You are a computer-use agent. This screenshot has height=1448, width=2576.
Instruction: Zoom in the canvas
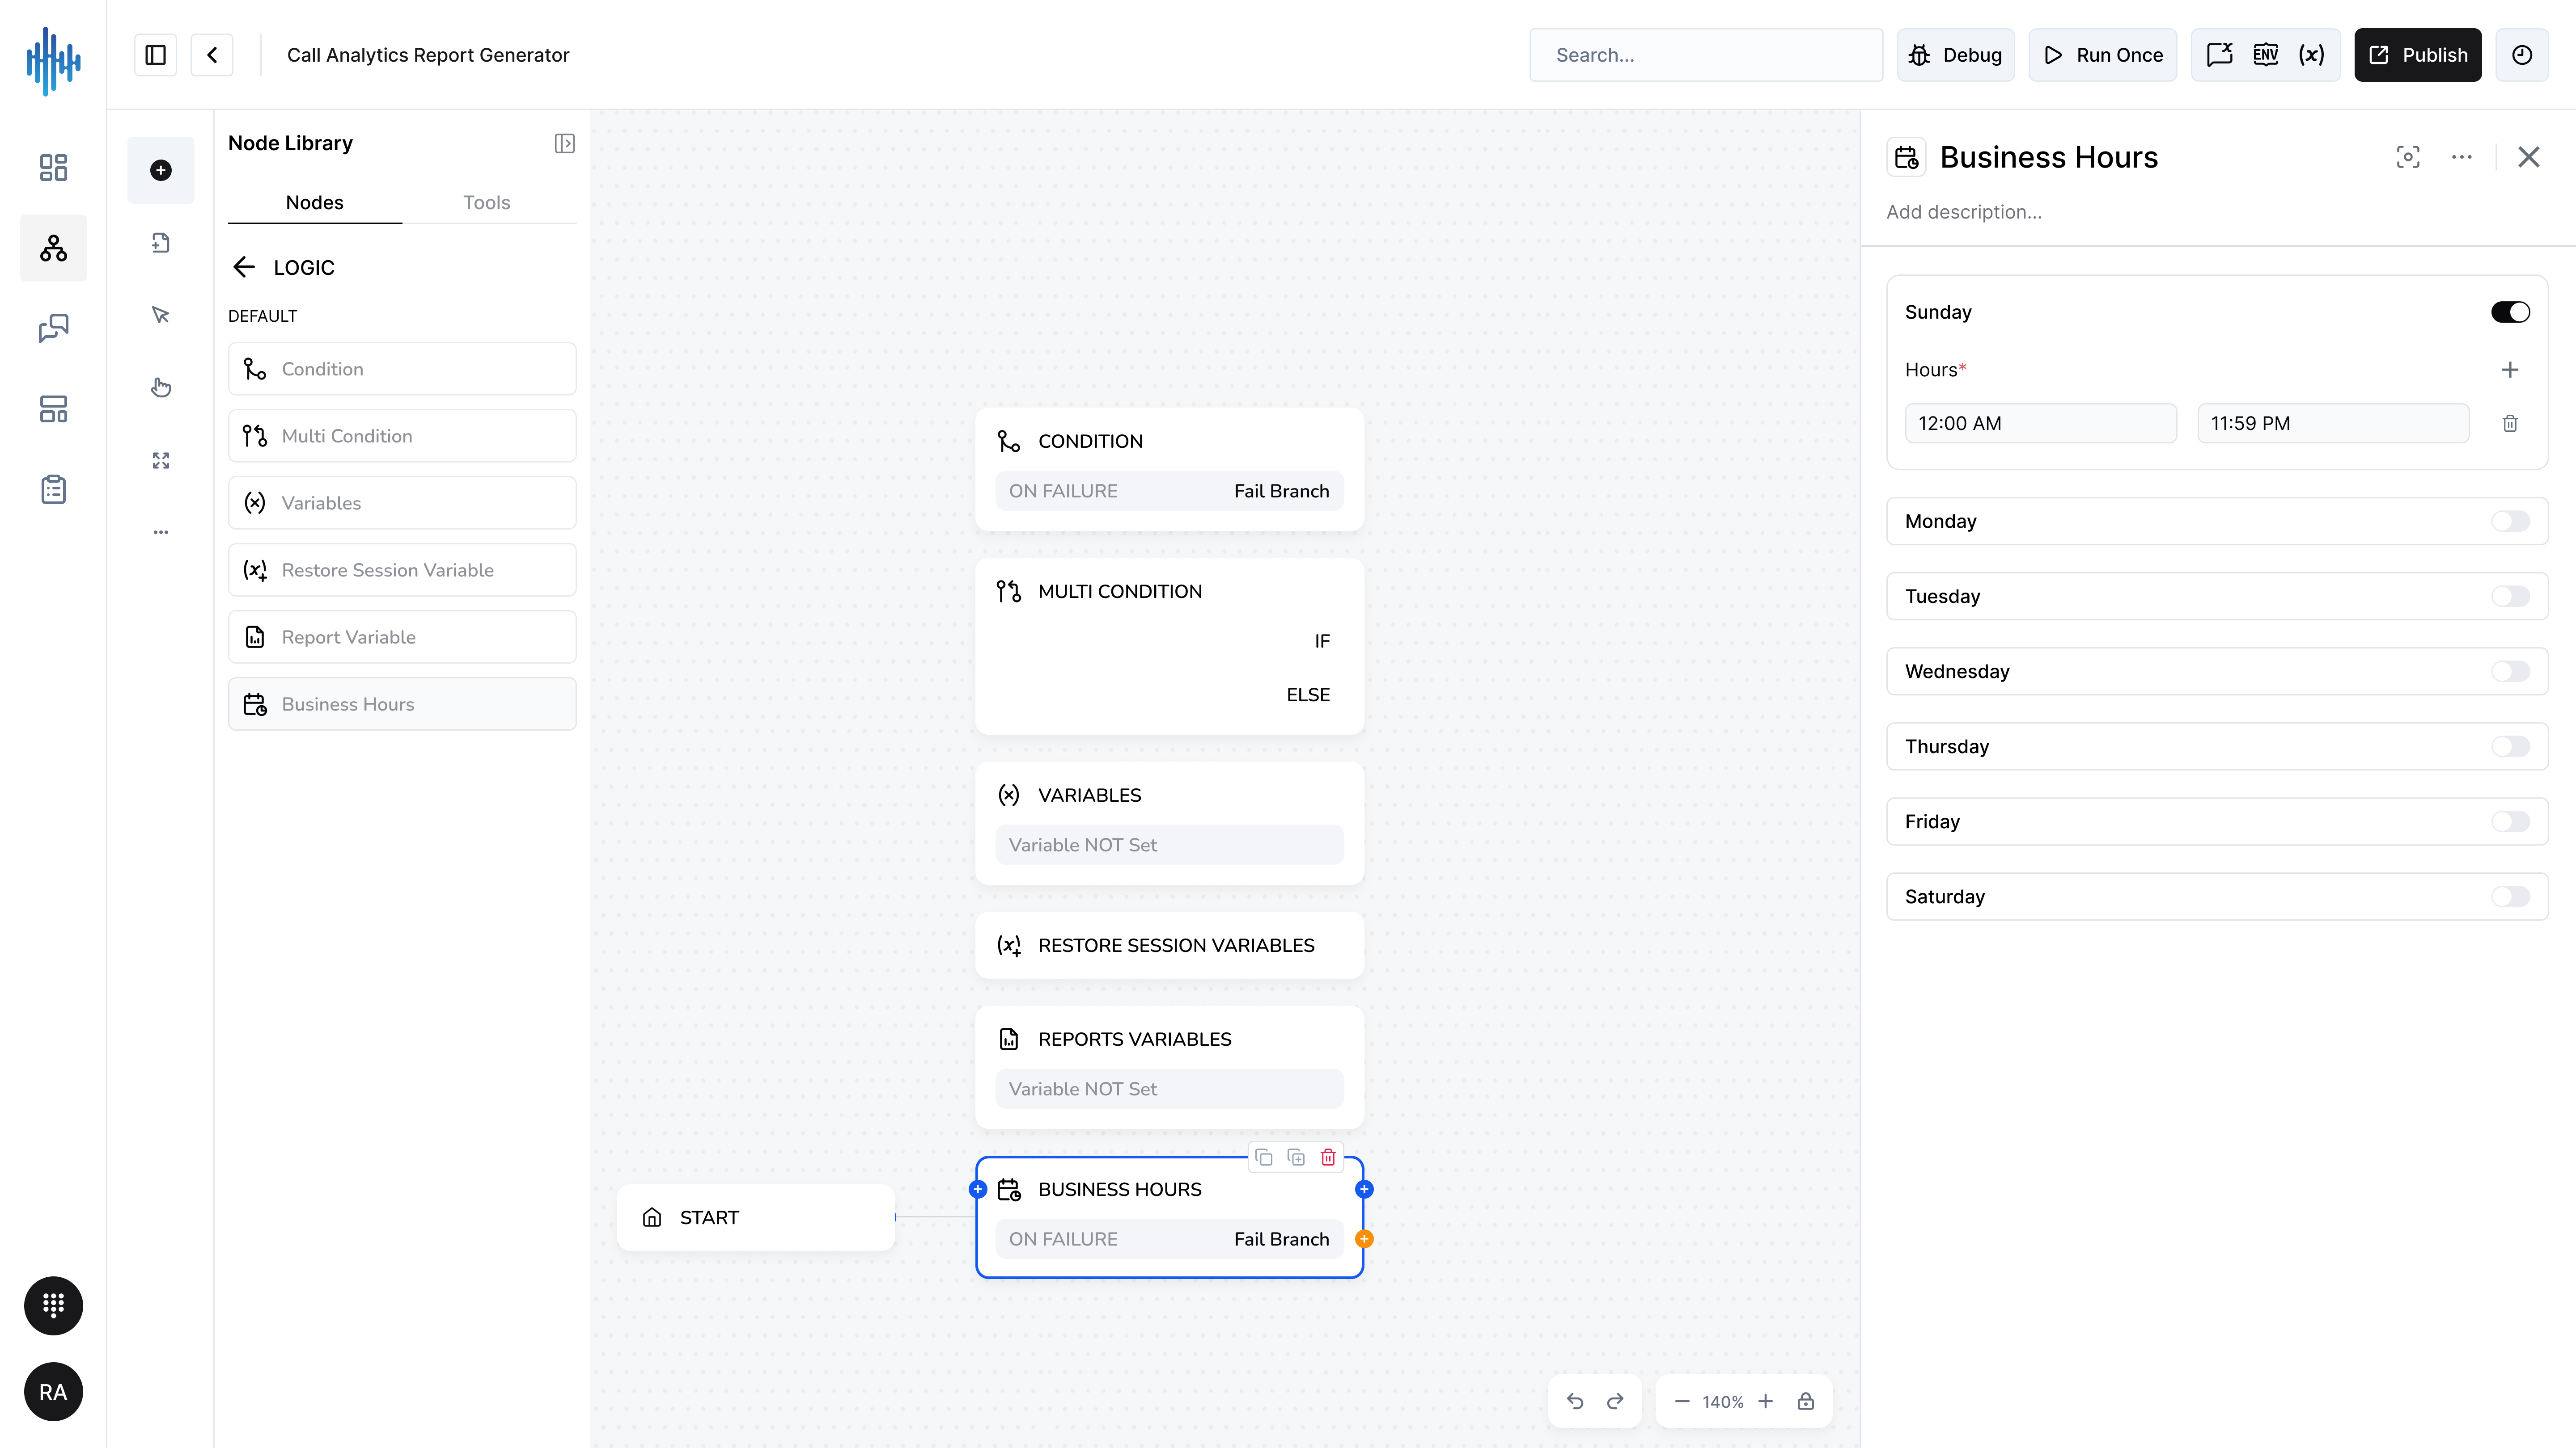[1766, 1401]
